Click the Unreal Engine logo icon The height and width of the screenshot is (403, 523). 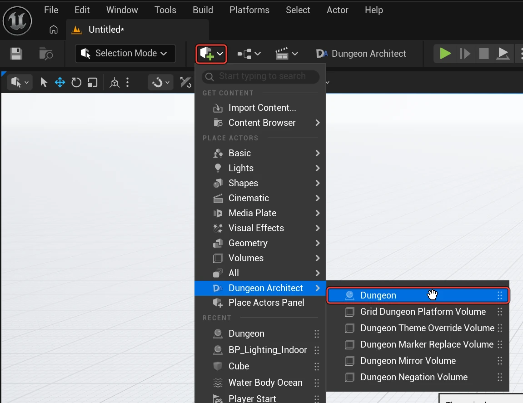[x=17, y=21]
